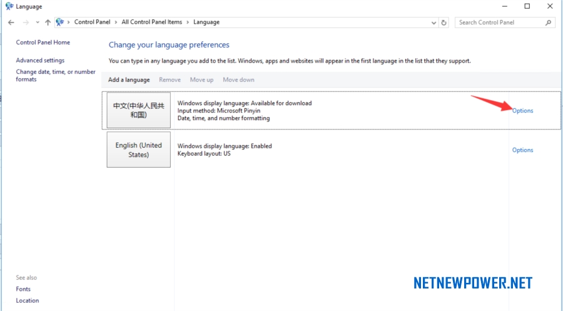The height and width of the screenshot is (311, 563).
Task: Click Add a language
Action: pyautogui.click(x=129, y=79)
